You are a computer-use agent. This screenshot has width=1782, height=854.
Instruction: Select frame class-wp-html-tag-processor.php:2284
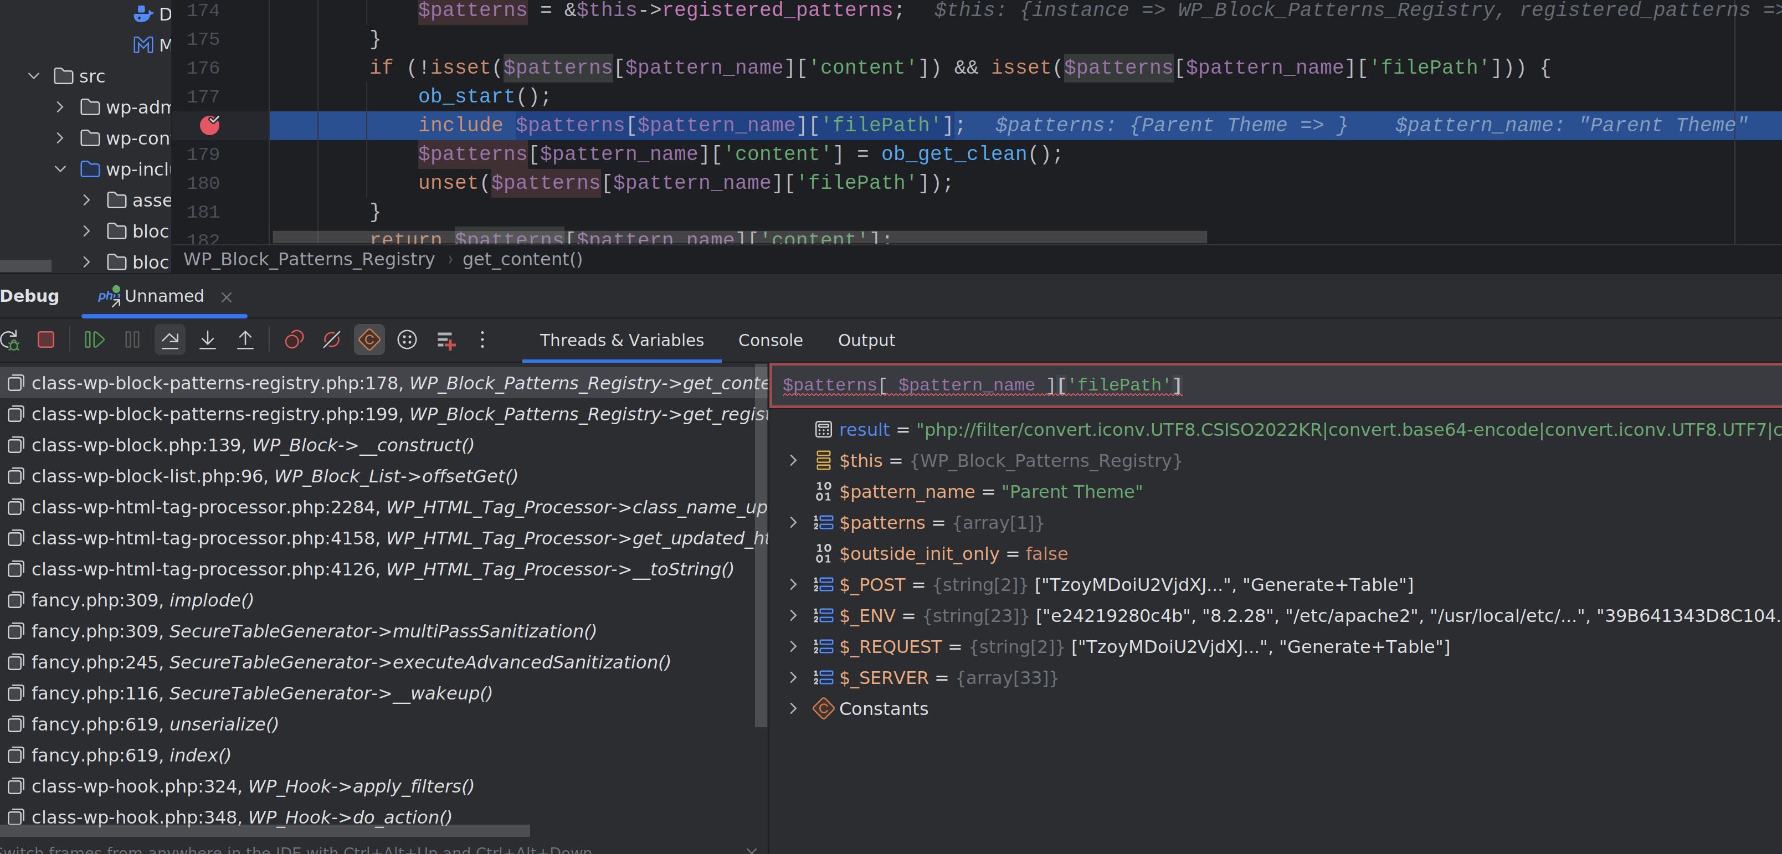(384, 507)
